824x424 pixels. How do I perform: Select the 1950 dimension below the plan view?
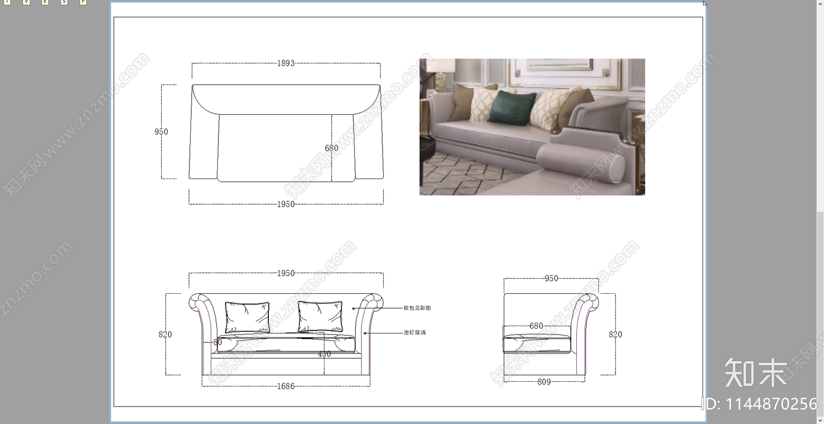(286, 204)
